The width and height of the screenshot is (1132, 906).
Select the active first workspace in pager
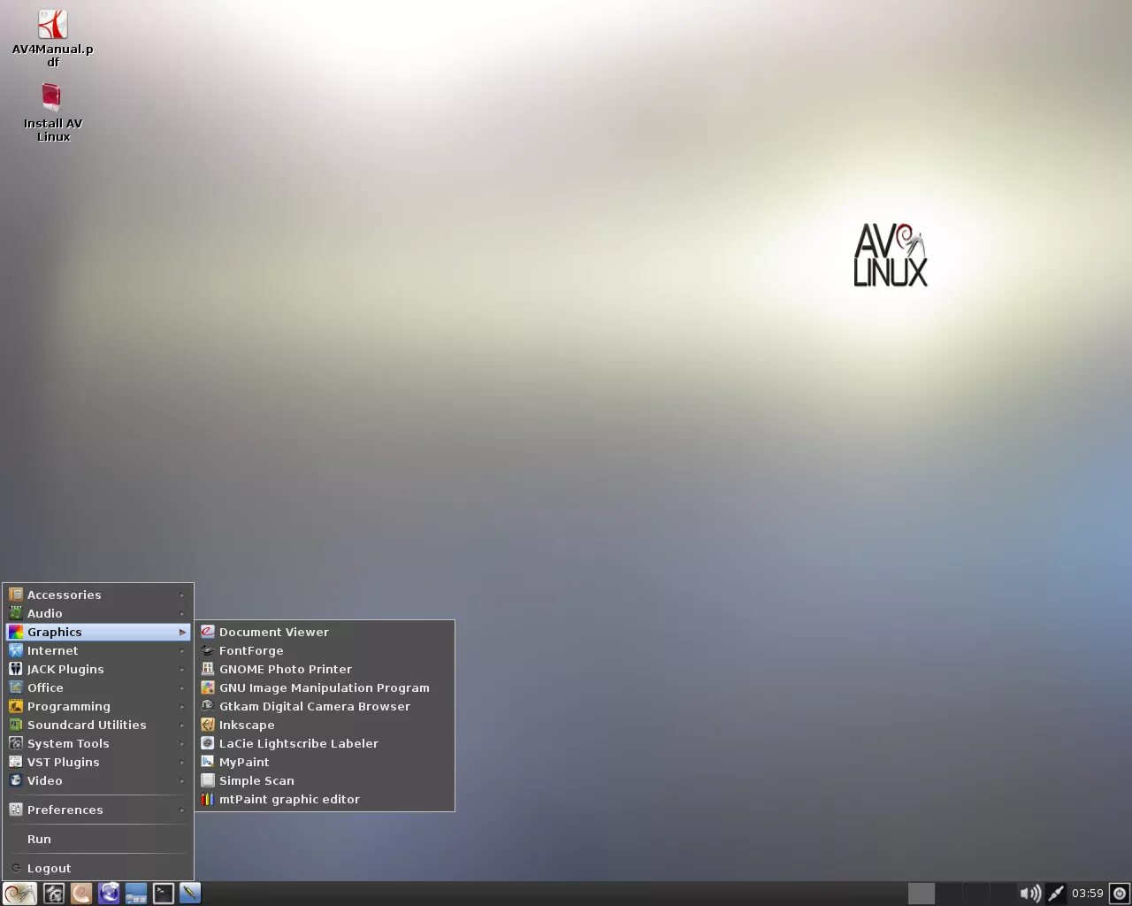tap(922, 894)
